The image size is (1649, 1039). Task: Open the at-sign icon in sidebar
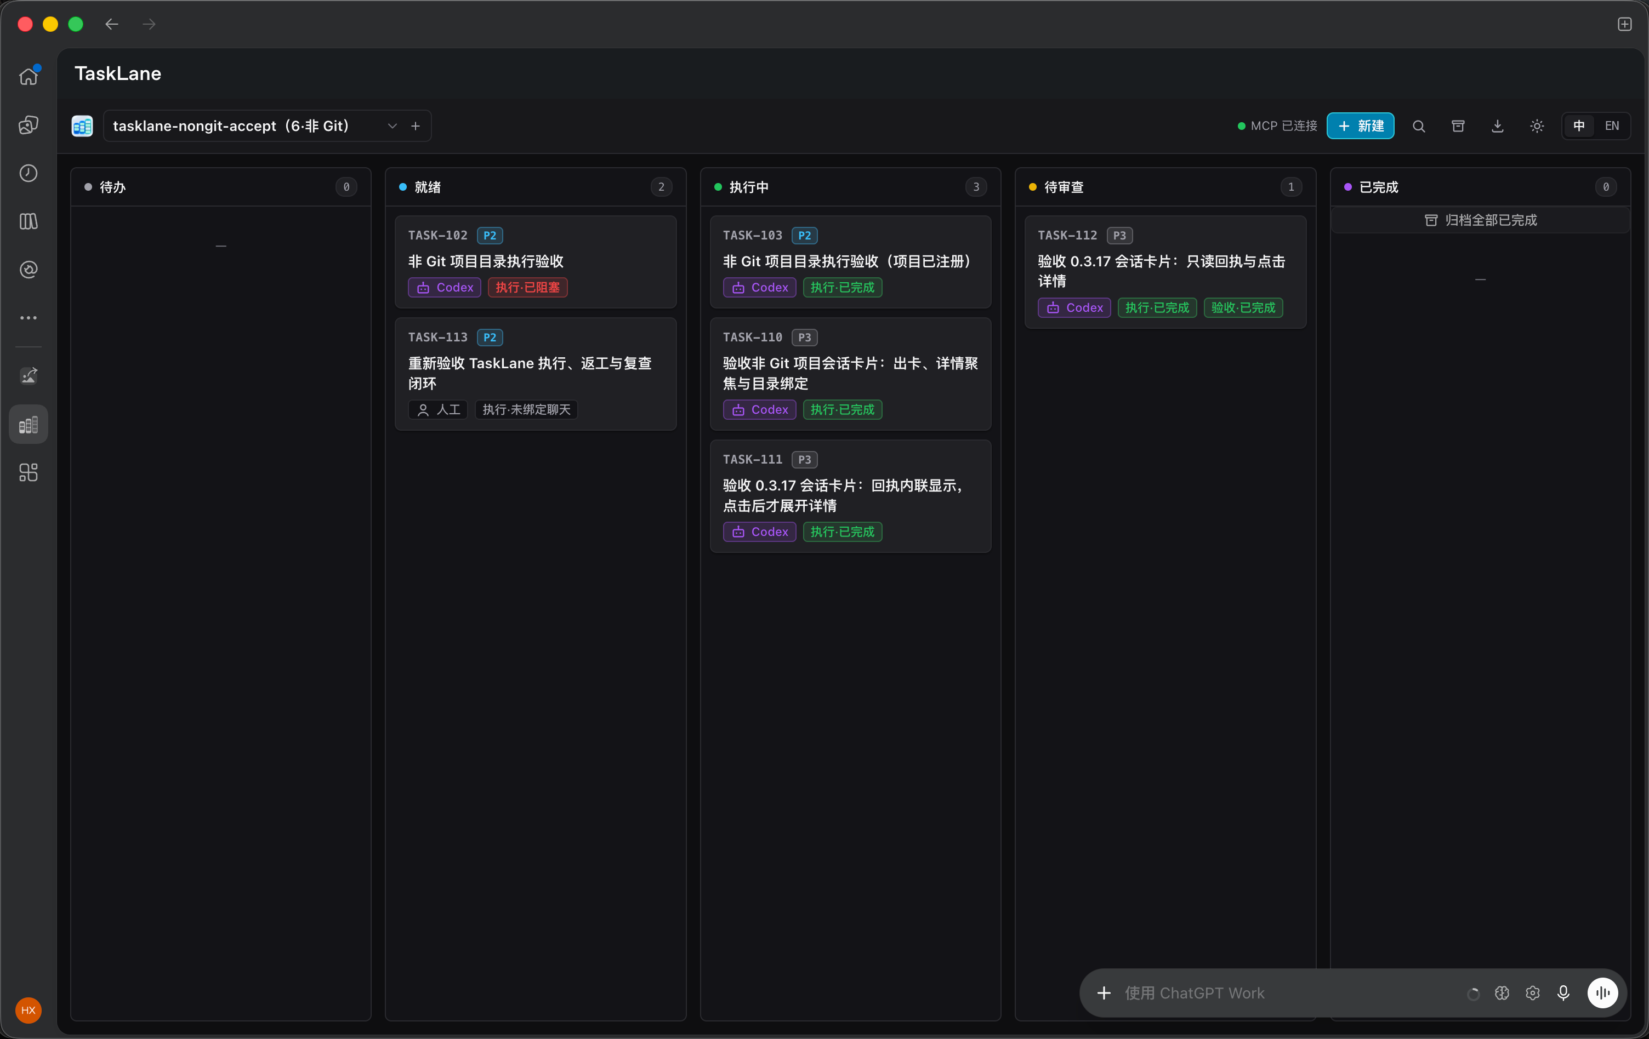click(28, 270)
